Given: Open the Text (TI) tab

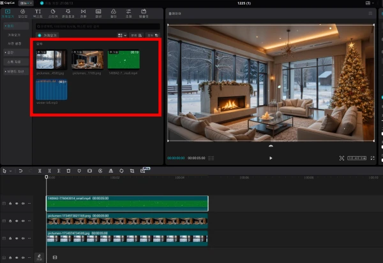Looking at the screenshot, I should [x=38, y=13].
